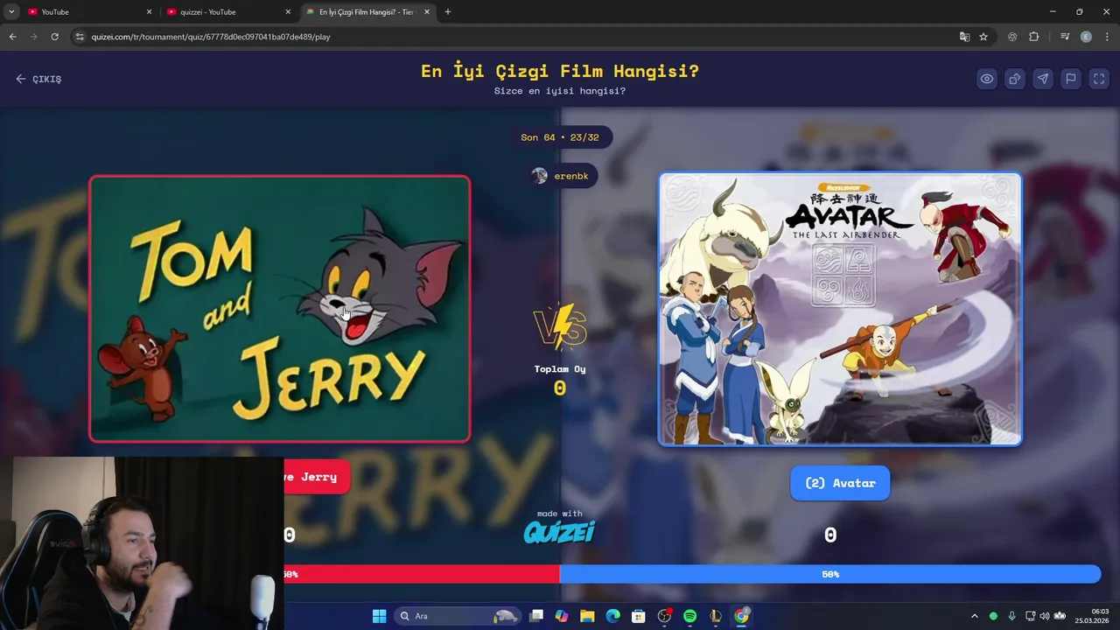Bookmark this page with the star icon
1120x630 pixels.
point(983,37)
